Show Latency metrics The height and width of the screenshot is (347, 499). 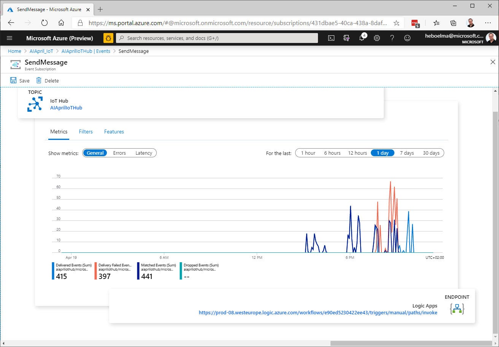tap(144, 153)
